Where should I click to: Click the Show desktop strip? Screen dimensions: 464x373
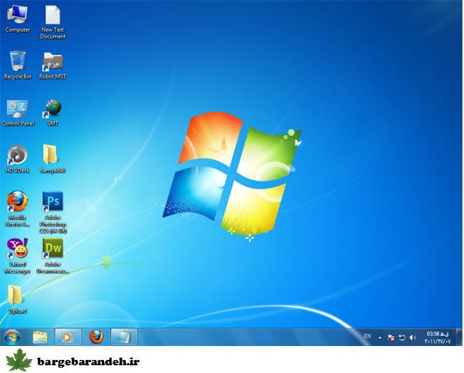point(460,337)
